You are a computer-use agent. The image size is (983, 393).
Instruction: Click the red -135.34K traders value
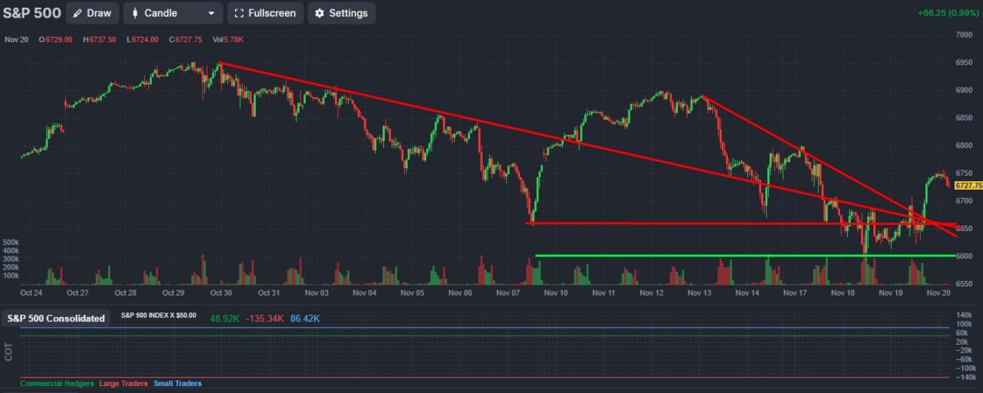pyautogui.click(x=265, y=318)
